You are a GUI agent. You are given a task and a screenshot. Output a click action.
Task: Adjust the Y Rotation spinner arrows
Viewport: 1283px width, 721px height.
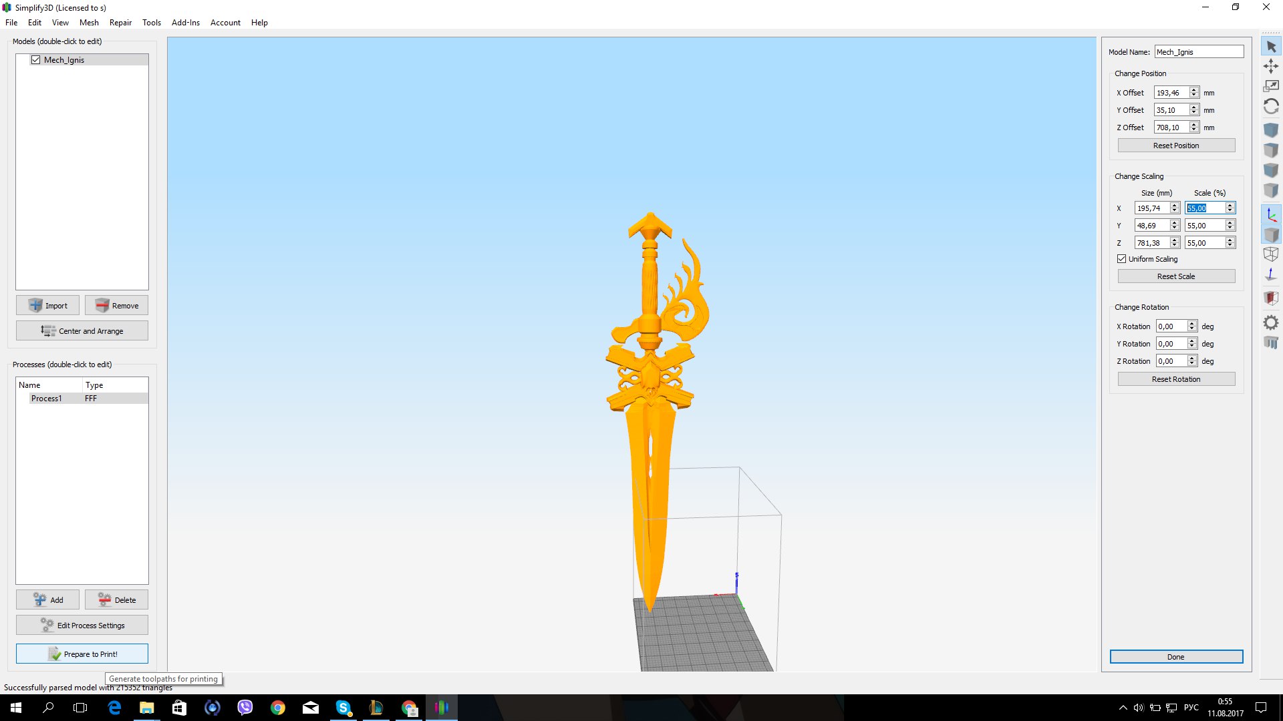pyautogui.click(x=1191, y=344)
